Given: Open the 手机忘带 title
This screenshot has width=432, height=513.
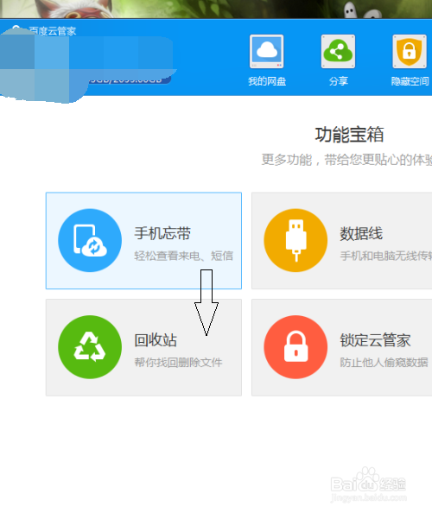Looking at the screenshot, I should pyautogui.click(x=162, y=233).
